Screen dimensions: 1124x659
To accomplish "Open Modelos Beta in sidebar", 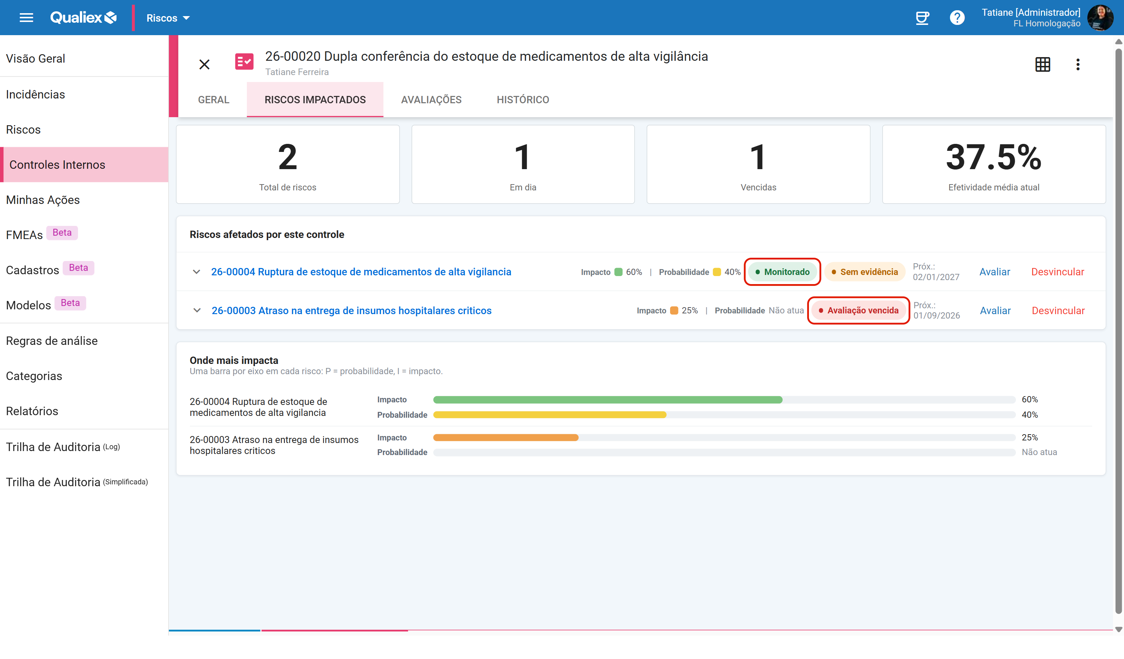I will pos(84,305).
